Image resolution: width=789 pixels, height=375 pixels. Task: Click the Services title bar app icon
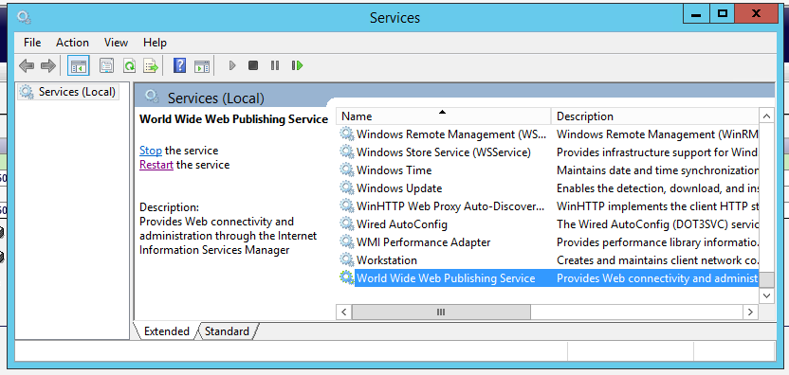click(x=24, y=18)
